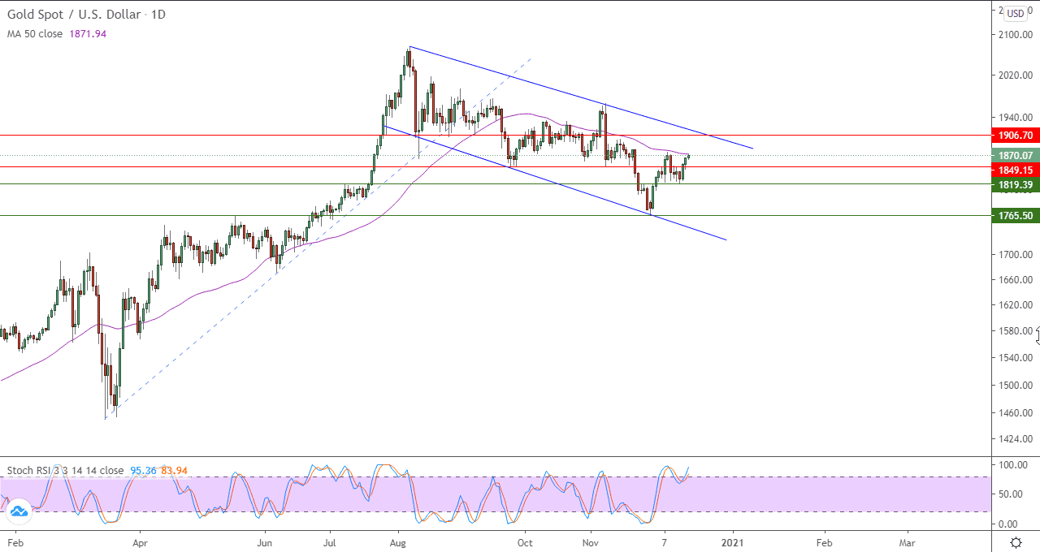
Task: Click the 1424.00 price axis label
Action: pos(1016,439)
